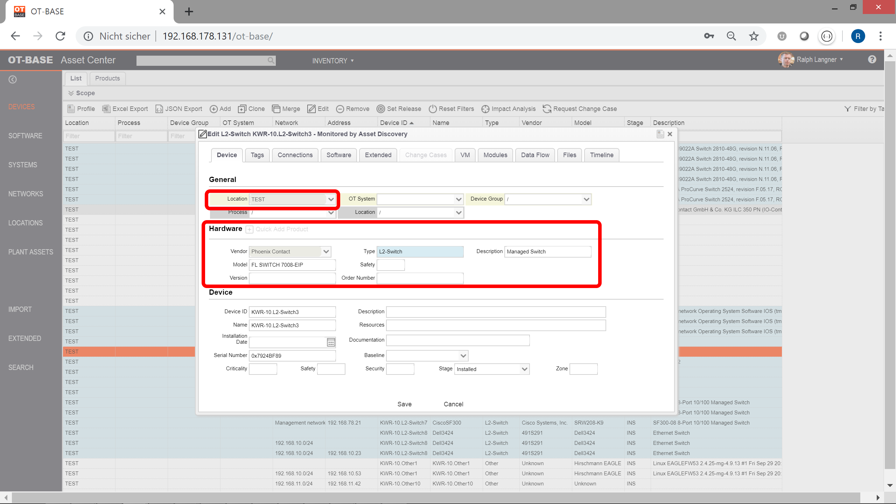Switch to the Extended tab
Image resolution: width=896 pixels, height=504 pixels.
378,155
